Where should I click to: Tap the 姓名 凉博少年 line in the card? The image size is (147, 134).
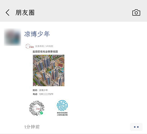pyautogui.click(x=40, y=90)
